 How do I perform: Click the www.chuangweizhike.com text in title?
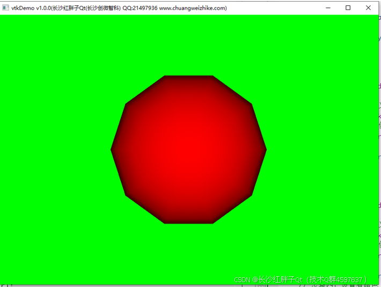[x=192, y=8]
